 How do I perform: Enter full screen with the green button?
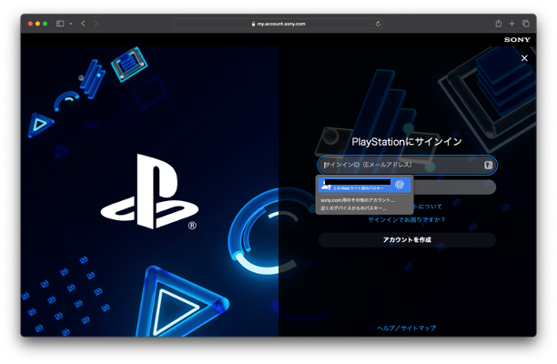[x=46, y=24]
